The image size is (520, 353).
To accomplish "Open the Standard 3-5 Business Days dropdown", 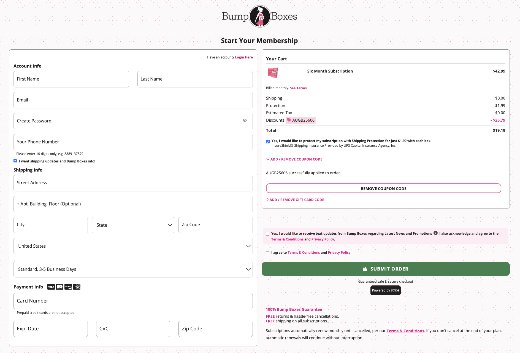I will 133,269.
